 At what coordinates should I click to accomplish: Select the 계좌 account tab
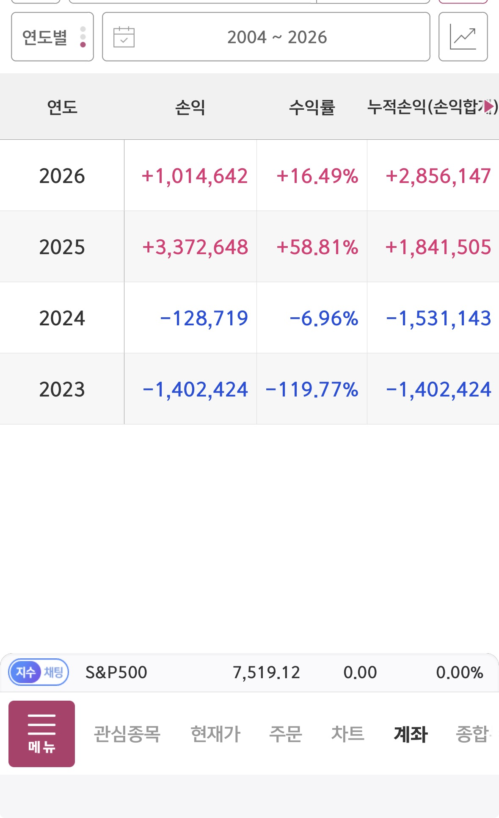tap(411, 734)
